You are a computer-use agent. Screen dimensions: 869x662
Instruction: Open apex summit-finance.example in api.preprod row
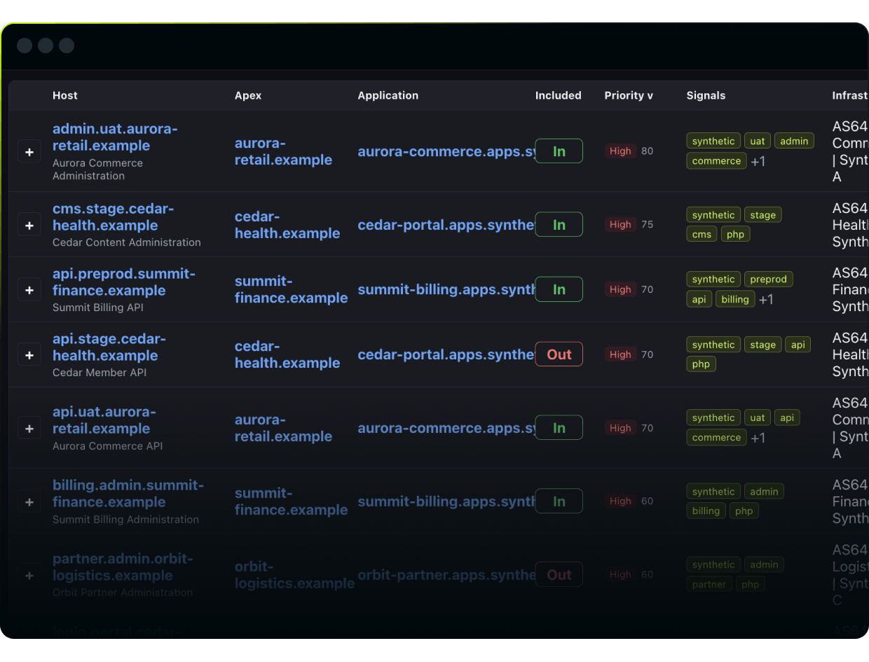[292, 290]
